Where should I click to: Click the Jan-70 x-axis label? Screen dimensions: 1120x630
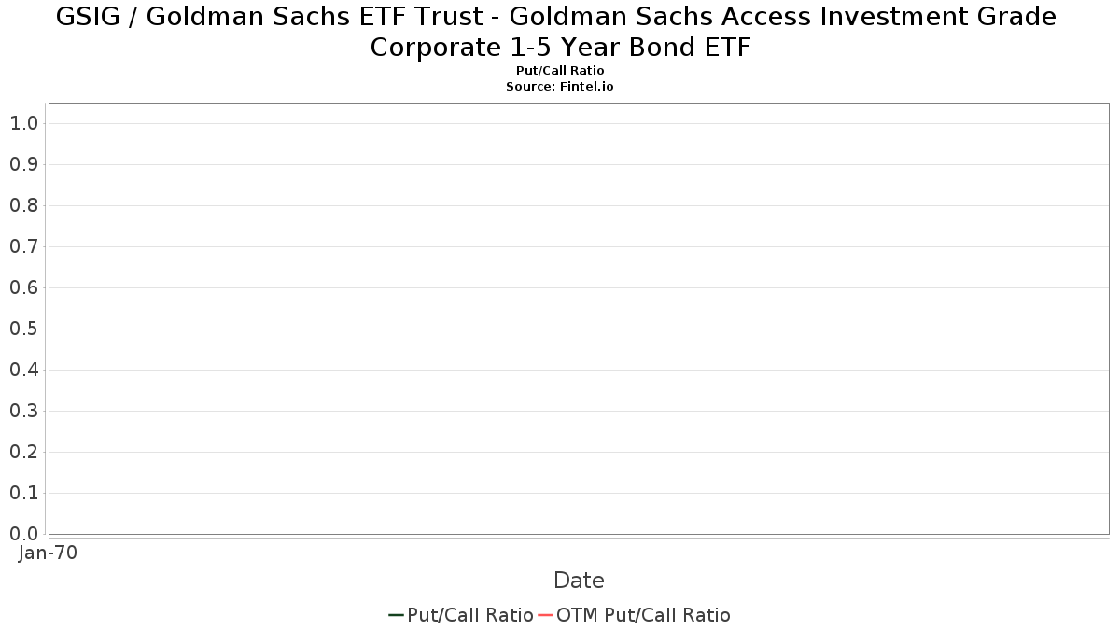[48, 553]
